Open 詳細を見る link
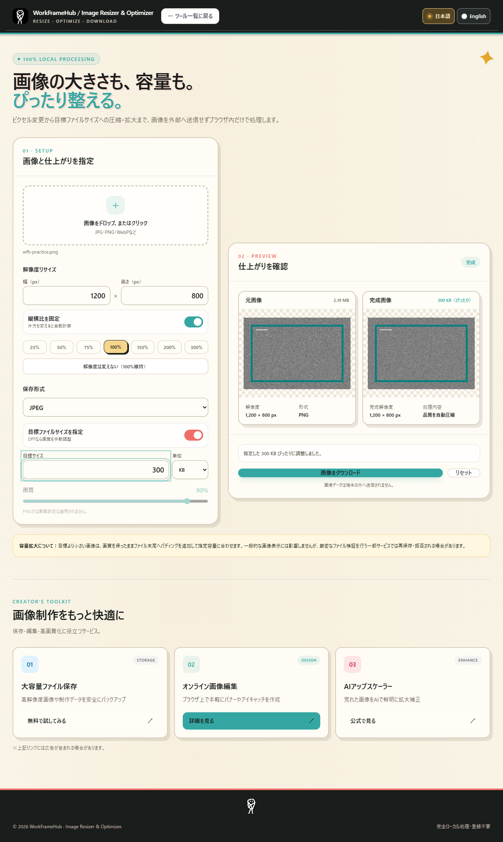This screenshot has width=503, height=842. (x=251, y=721)
